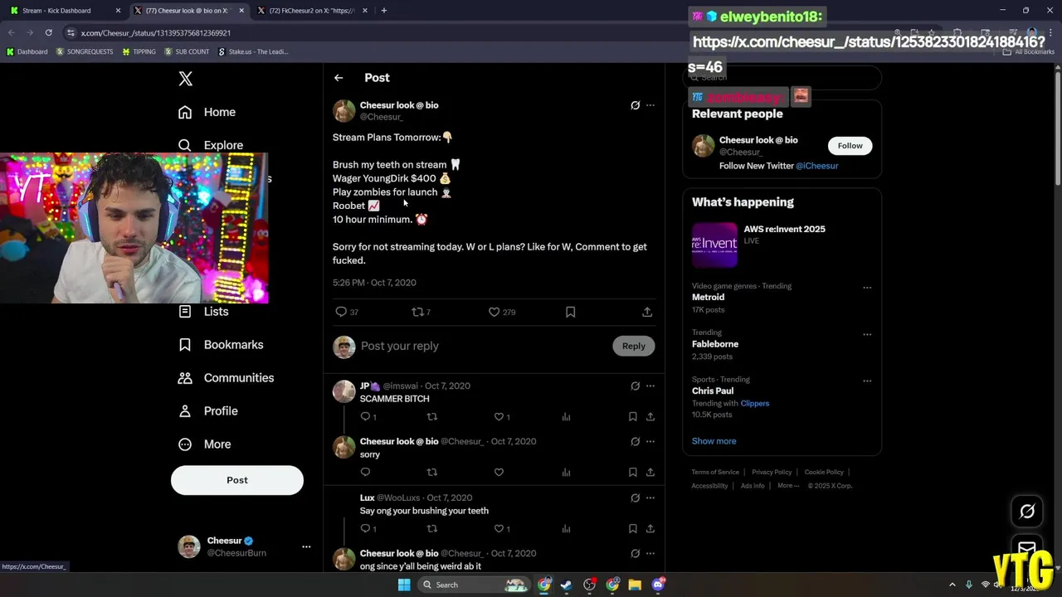Viewport: 1062px width, 597px height.
Task: Bookmark the main Cheesur post
Action: [x=570, y=312]
